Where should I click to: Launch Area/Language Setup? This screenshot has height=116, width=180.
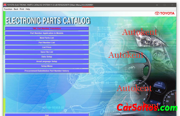pos(47,61)
